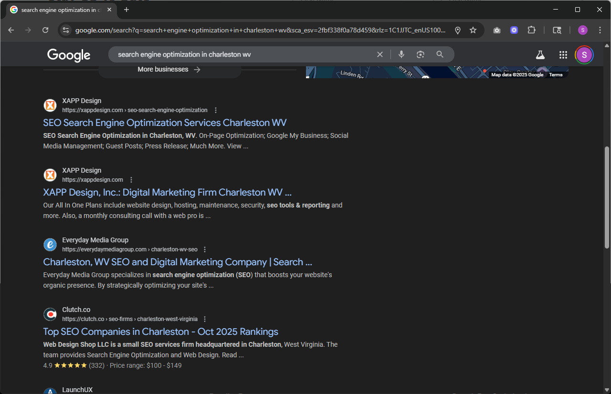
Task: Open Top SEO Companies in Charleston link
Action: click(x=160, y=332)
